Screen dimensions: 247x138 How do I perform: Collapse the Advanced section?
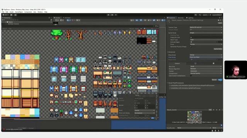(172, 52)
